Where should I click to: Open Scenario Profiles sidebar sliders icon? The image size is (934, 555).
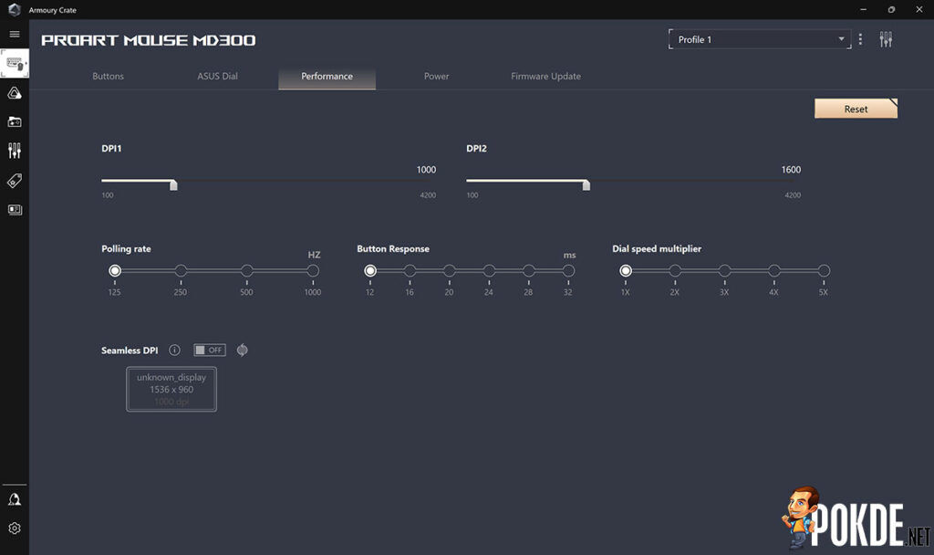15,151
